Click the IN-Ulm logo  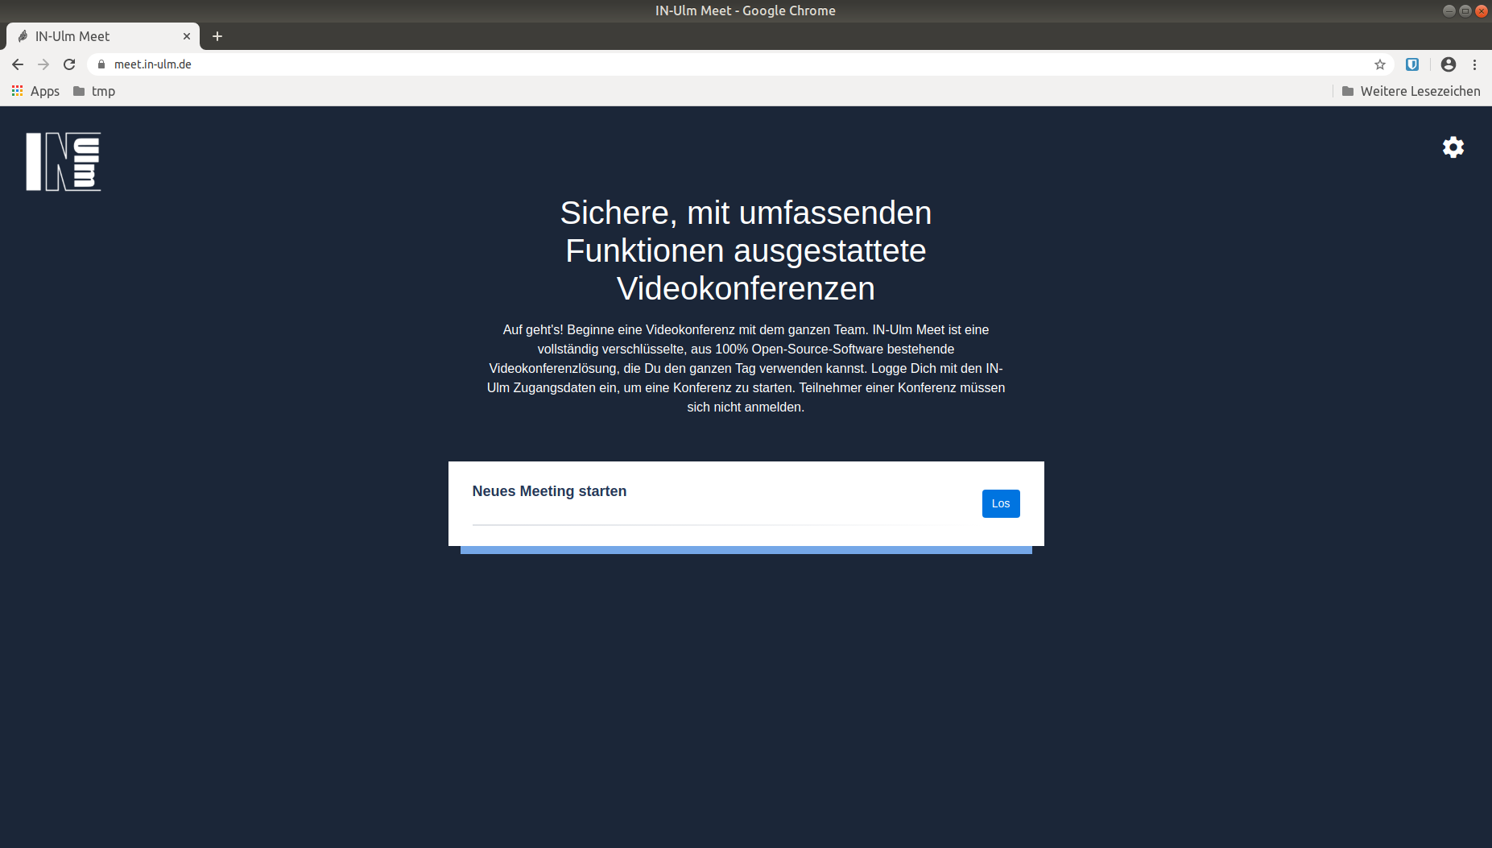coord(64,162)
